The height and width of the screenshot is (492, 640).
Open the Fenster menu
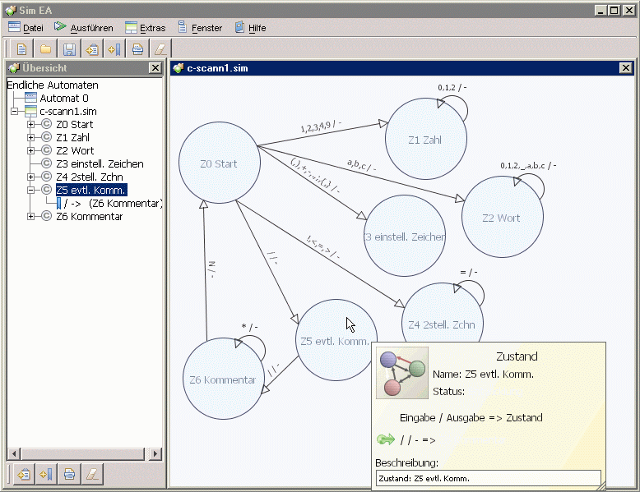[x=200, y=28]
